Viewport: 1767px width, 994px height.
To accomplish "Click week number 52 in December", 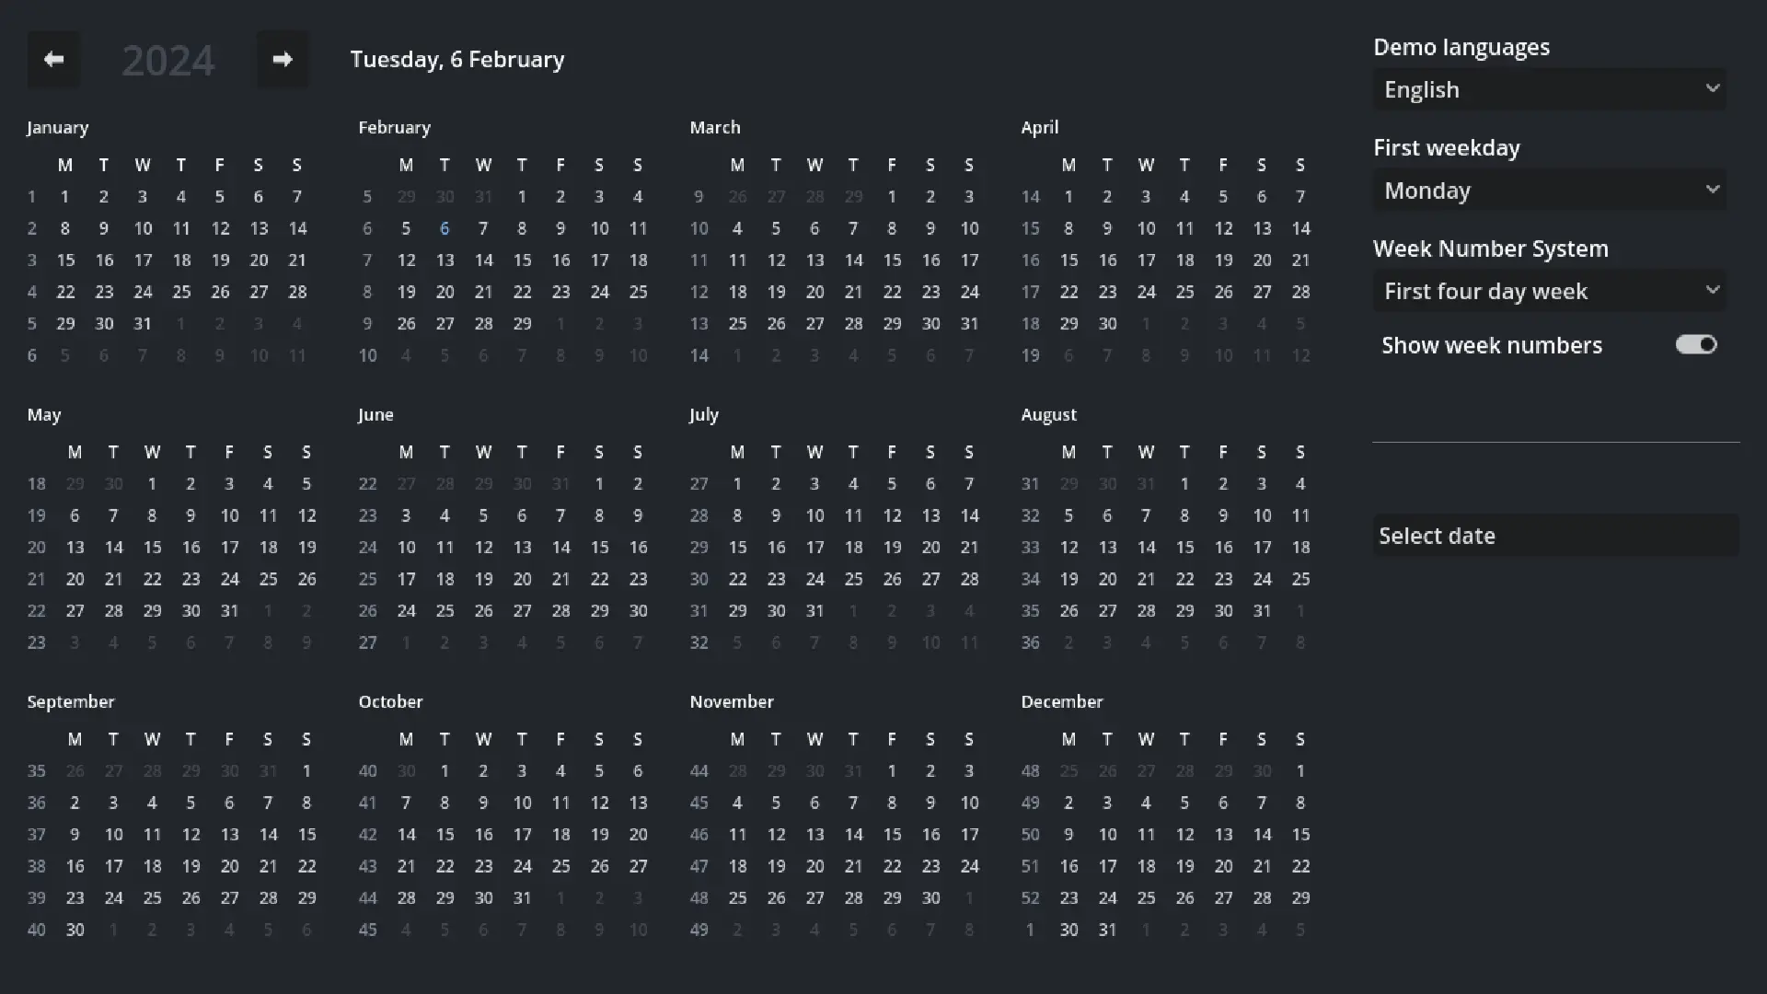I will pyautogui.click(x=1030, y=897).
